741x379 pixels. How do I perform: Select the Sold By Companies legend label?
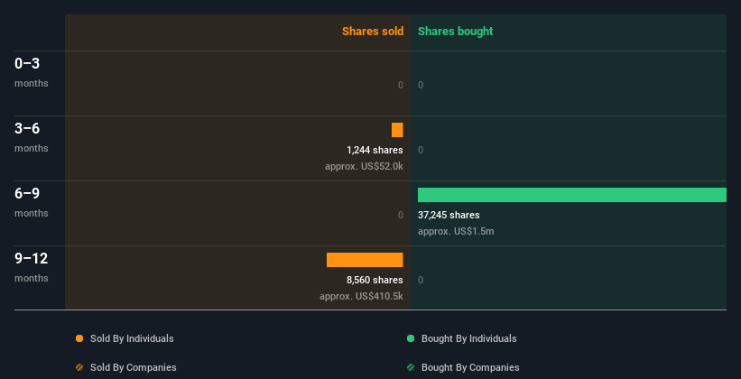pos(134,367)
